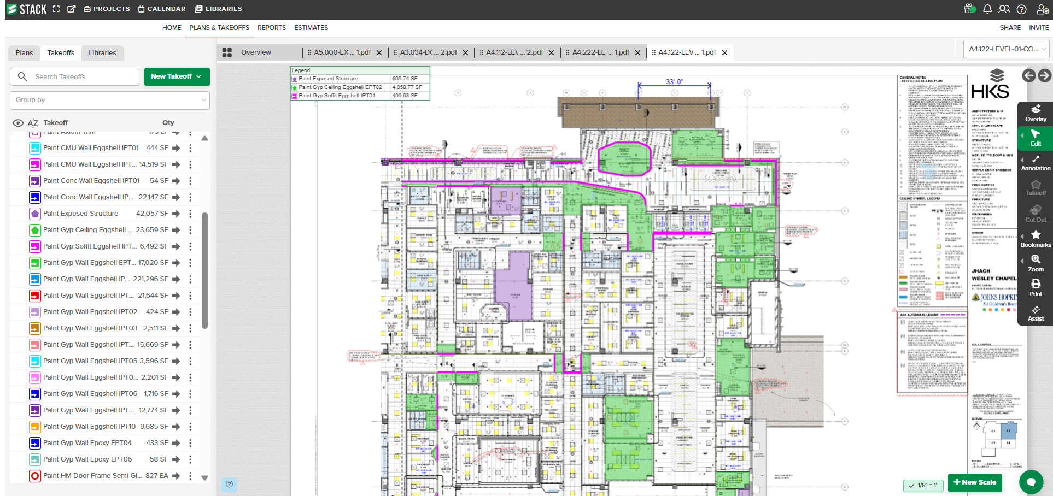The width and height of the screenshot is (1053, 496).
Task: Switch to the Libraries tab
Action: pyautogui.click(x=102, y=53)
